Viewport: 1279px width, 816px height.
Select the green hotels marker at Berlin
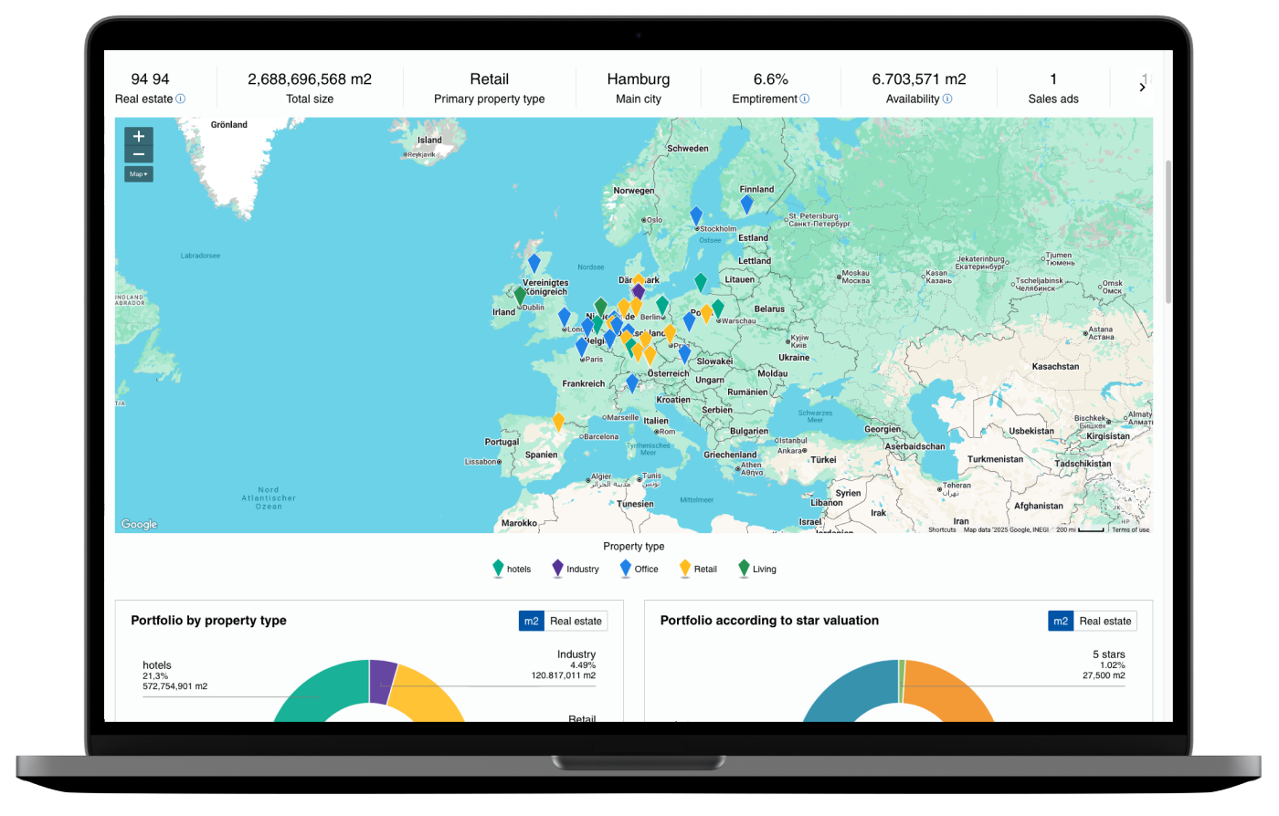point(662,305)
